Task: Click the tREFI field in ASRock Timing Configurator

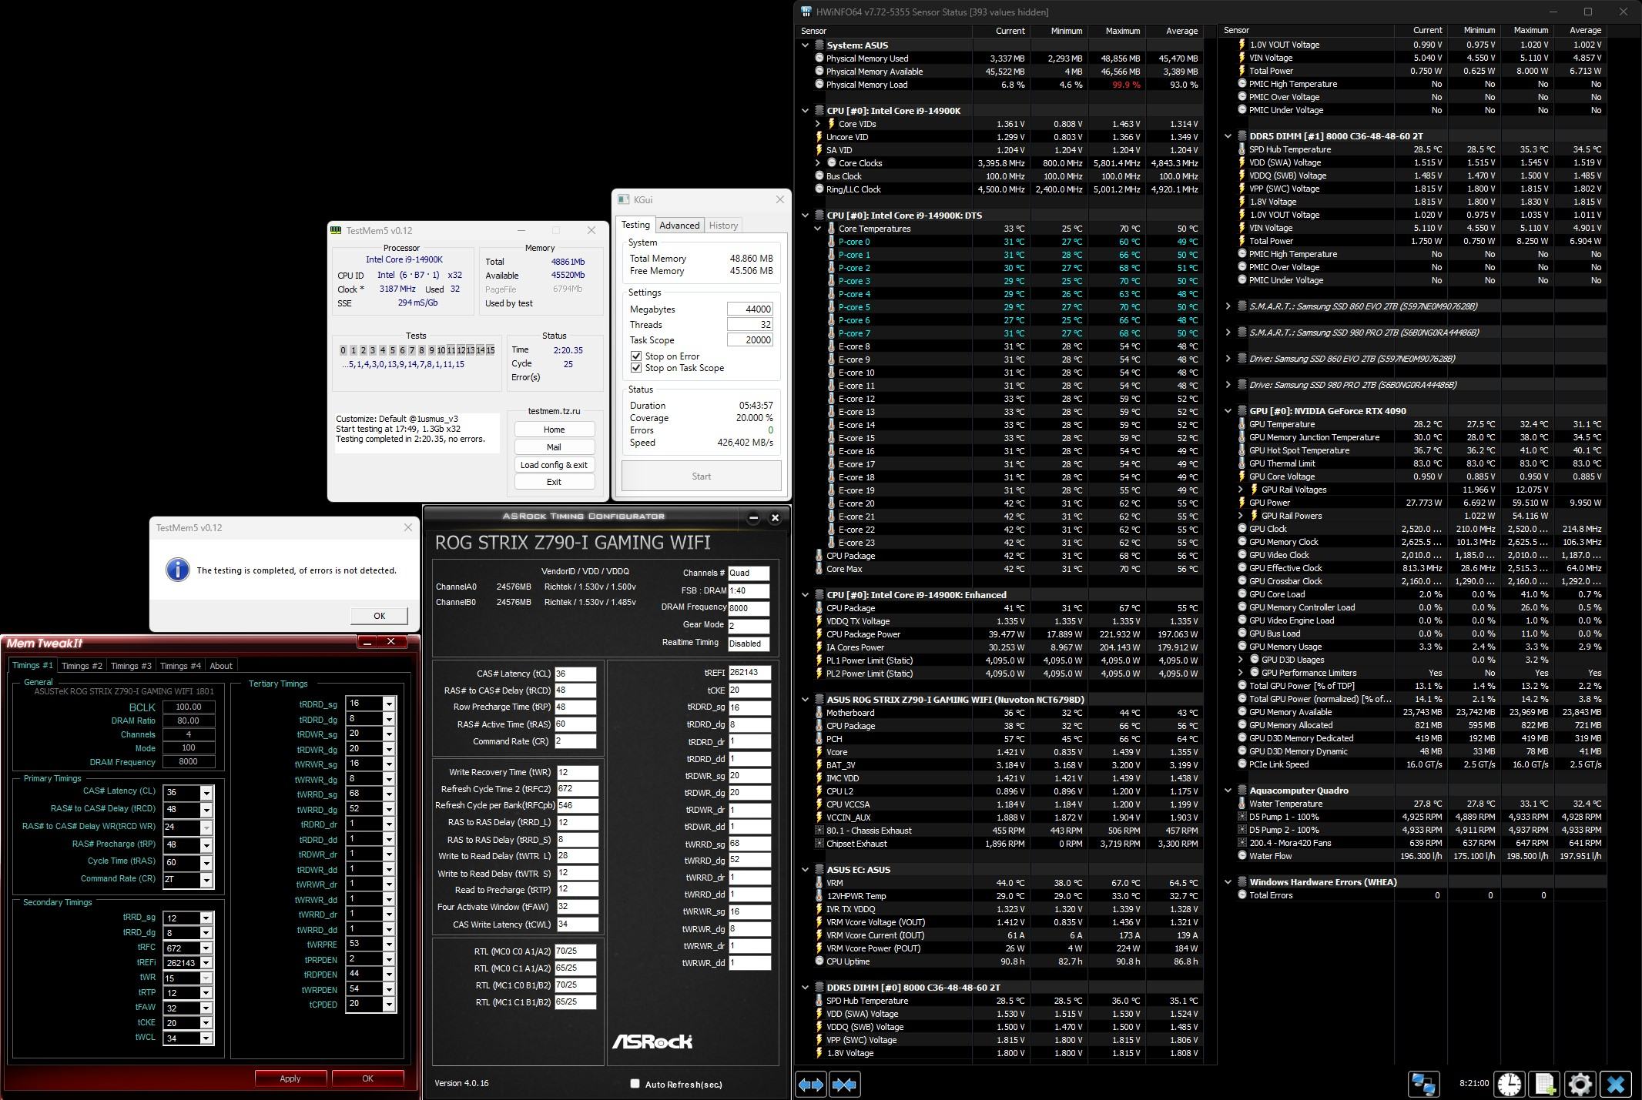Action: point(749,673)
